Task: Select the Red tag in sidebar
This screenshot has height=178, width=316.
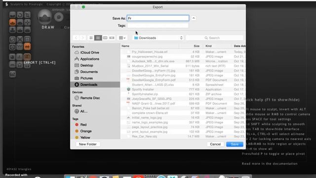Action: tap(95, 125)
